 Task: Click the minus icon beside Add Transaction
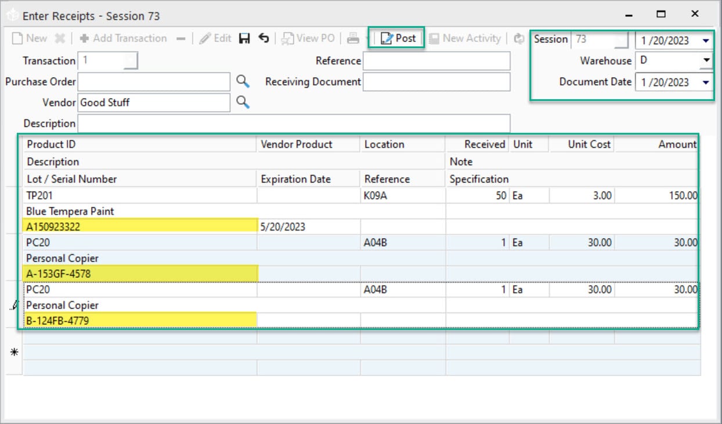pyautogui.click(x=180, y=38)
